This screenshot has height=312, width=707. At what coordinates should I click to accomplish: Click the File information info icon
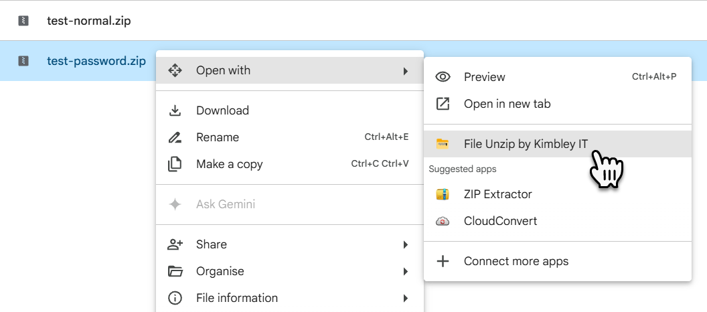[175, 298]
